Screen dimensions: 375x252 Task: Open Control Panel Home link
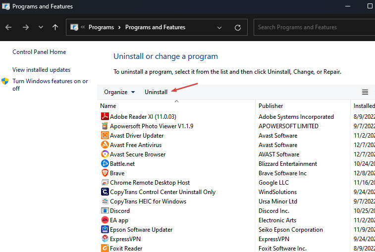tap(39, 52)
